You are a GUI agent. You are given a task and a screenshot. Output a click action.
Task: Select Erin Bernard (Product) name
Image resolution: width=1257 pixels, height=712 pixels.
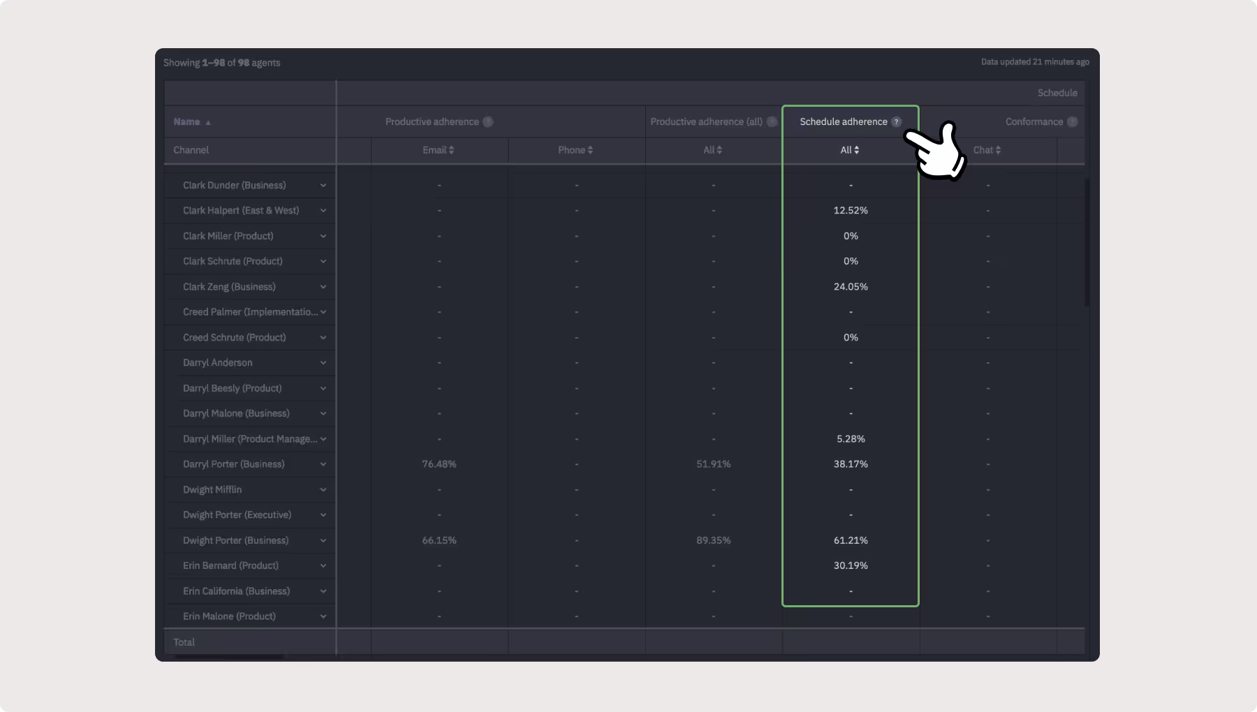pos(230,565)
